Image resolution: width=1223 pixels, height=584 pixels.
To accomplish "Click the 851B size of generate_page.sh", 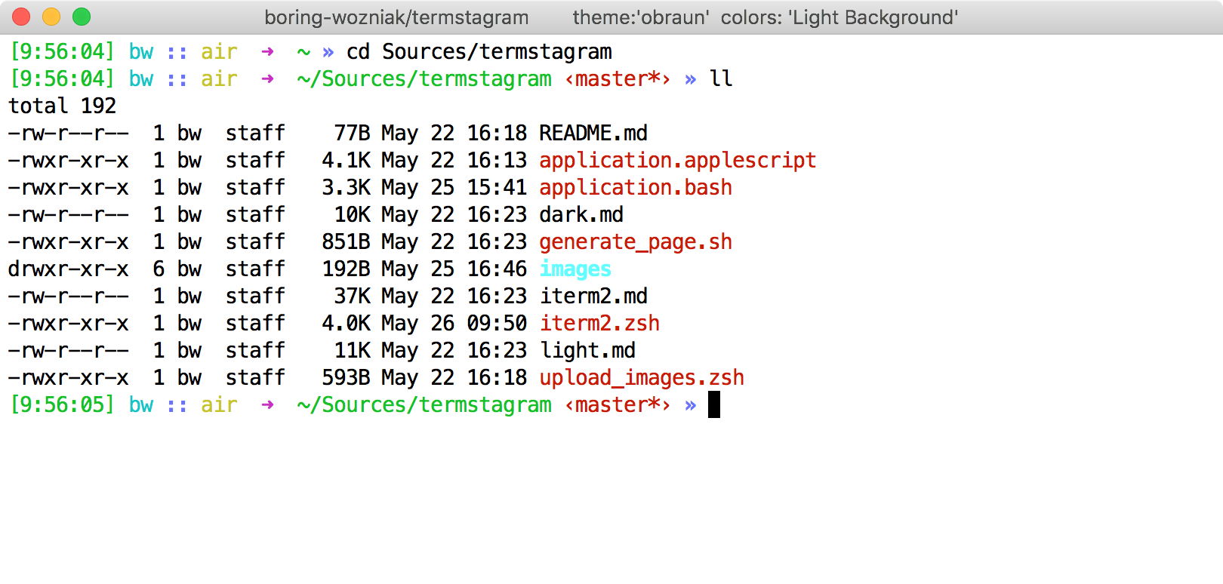I will pyautogui.click(x=347, y=241).
